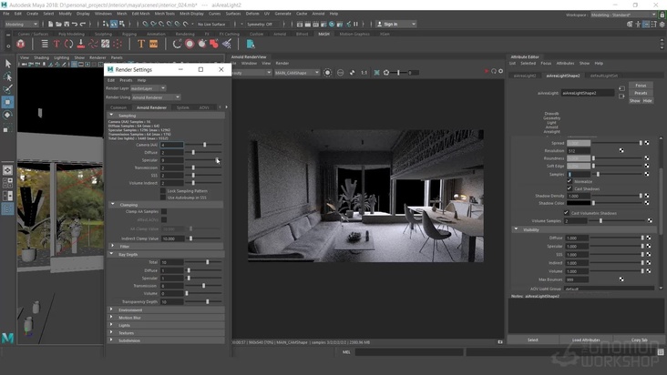Click the orange SVG shelf icon

154,44
